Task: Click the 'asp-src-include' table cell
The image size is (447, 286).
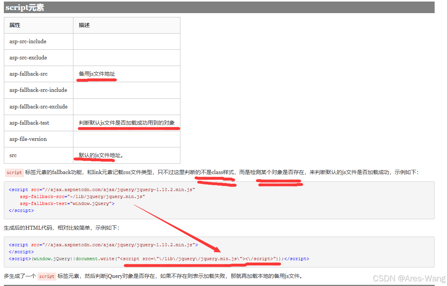Action: [x=39, y=42]
